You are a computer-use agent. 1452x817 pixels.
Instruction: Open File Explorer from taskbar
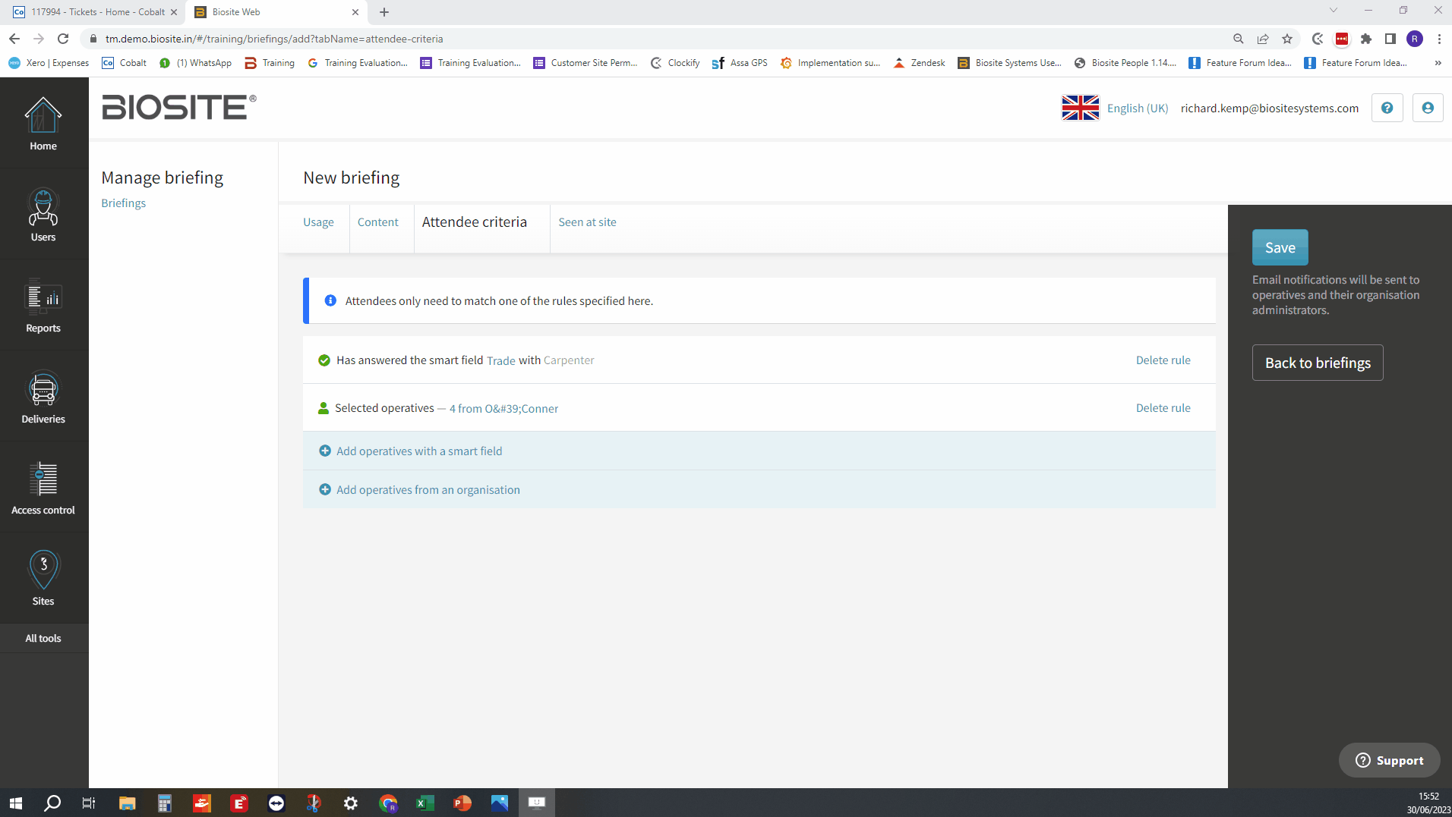pyautogui.click(x=127, y=803)
